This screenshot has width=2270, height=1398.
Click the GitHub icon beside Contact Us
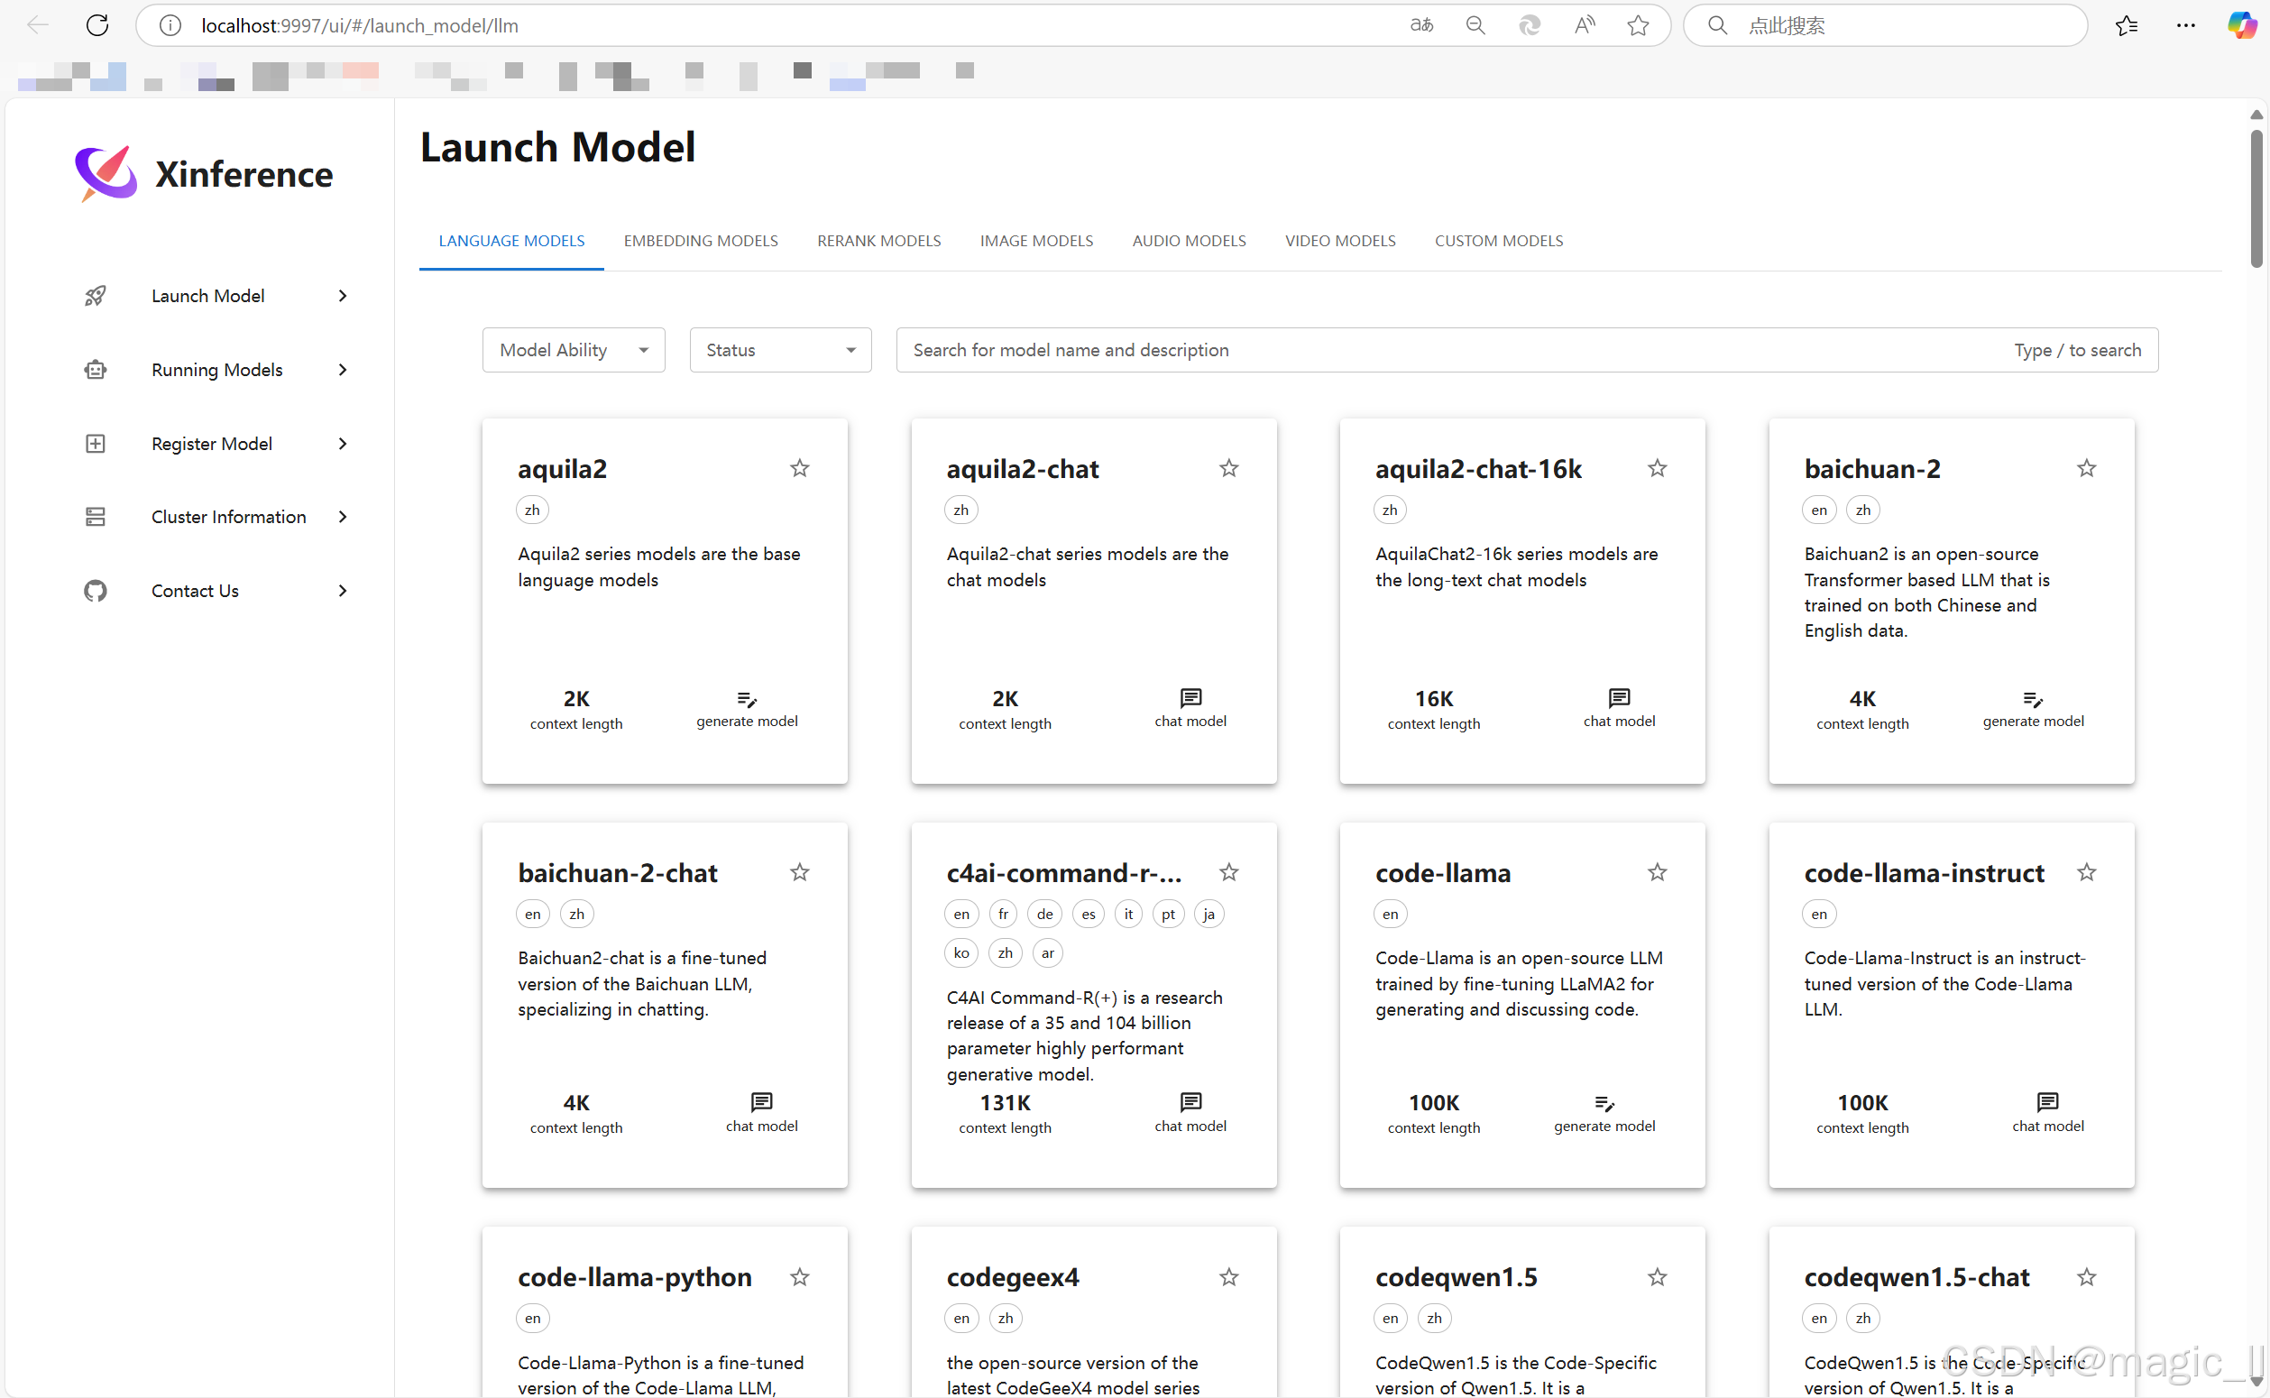tap(96, 591)
